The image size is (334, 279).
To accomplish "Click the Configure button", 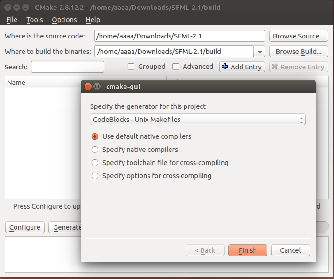I will (25, 227).
